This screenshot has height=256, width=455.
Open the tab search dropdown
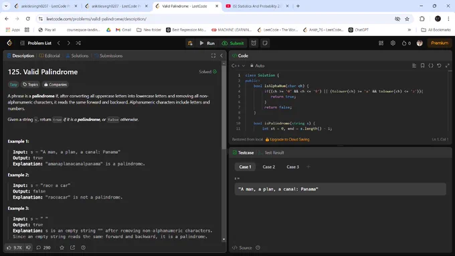[x=6, y=6]
